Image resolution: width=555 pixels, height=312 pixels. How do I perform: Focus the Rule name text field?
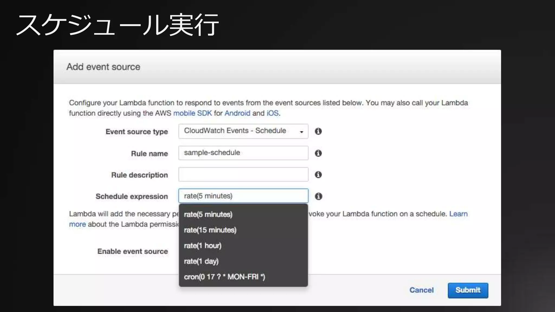(x=243, y=153)
